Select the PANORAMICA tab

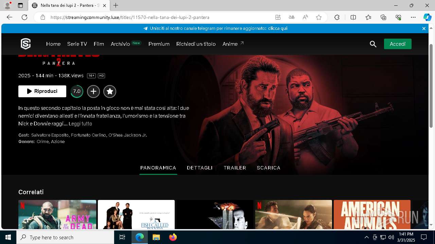pyautogui.click(x=158, y=168)
